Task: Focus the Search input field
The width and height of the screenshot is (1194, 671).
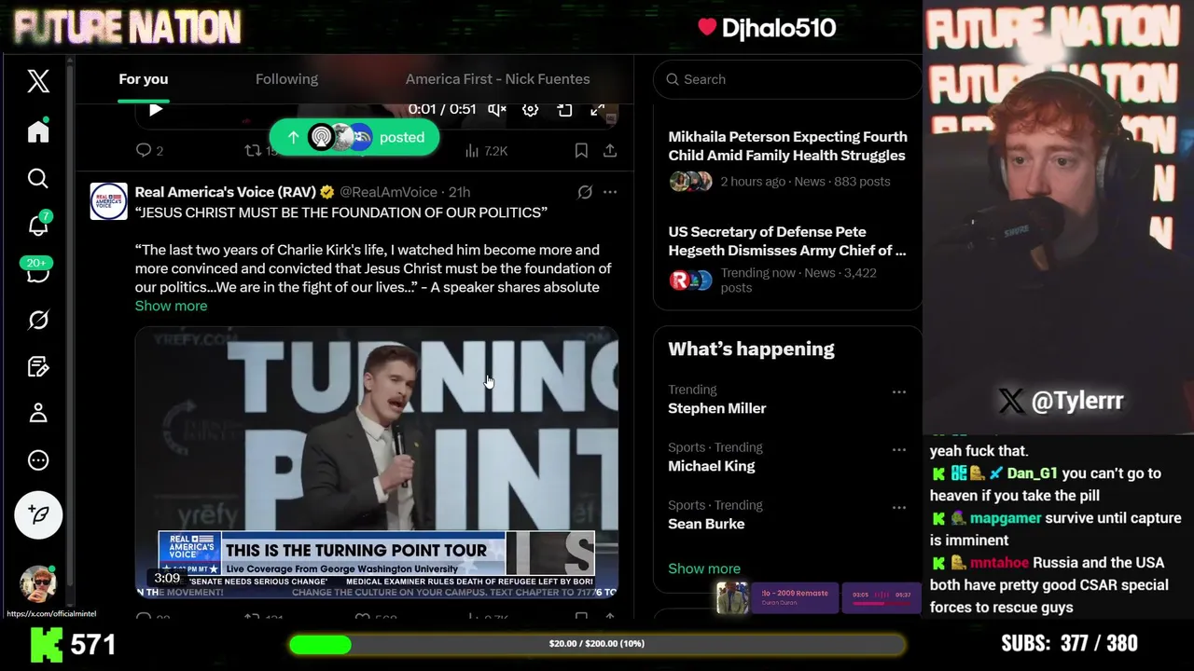Action: [788, 79]
